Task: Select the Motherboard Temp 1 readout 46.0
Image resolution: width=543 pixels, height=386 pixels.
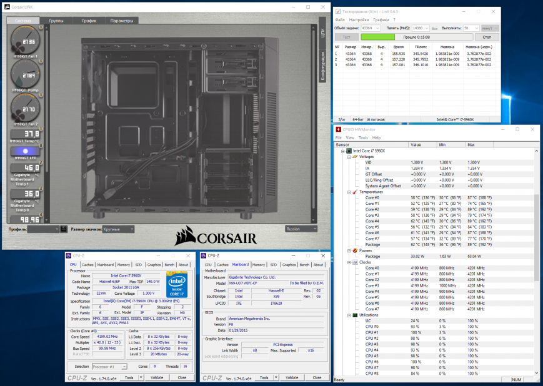Action: [x=25, y=168]
